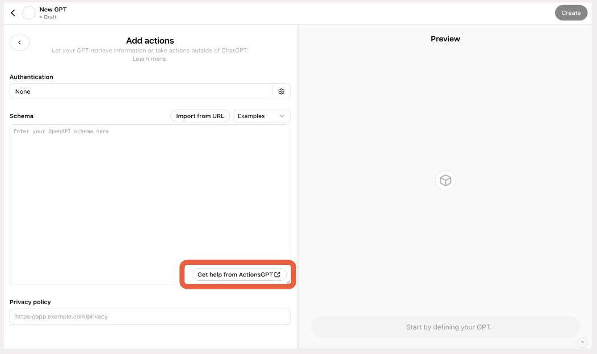Click the external link icon beside ActionsGPT

tap(278, 275)
